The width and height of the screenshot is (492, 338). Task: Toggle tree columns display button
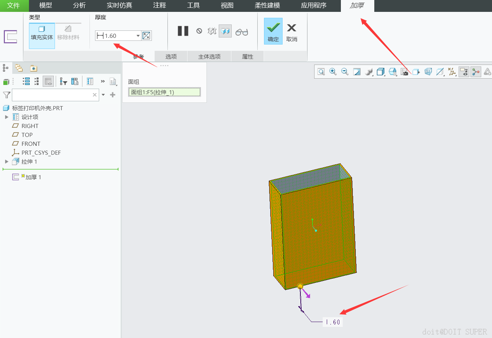[x=48, y=82]
